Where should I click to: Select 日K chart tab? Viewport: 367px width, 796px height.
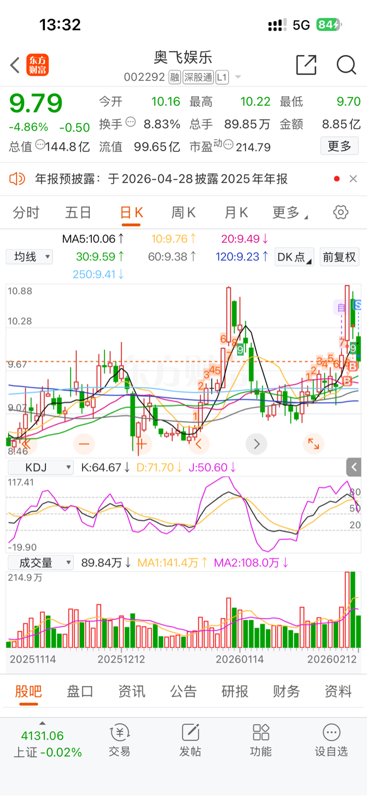(x=131, y=213)
